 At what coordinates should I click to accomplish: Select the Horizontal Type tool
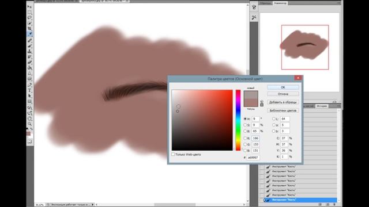tap(29, 90)
